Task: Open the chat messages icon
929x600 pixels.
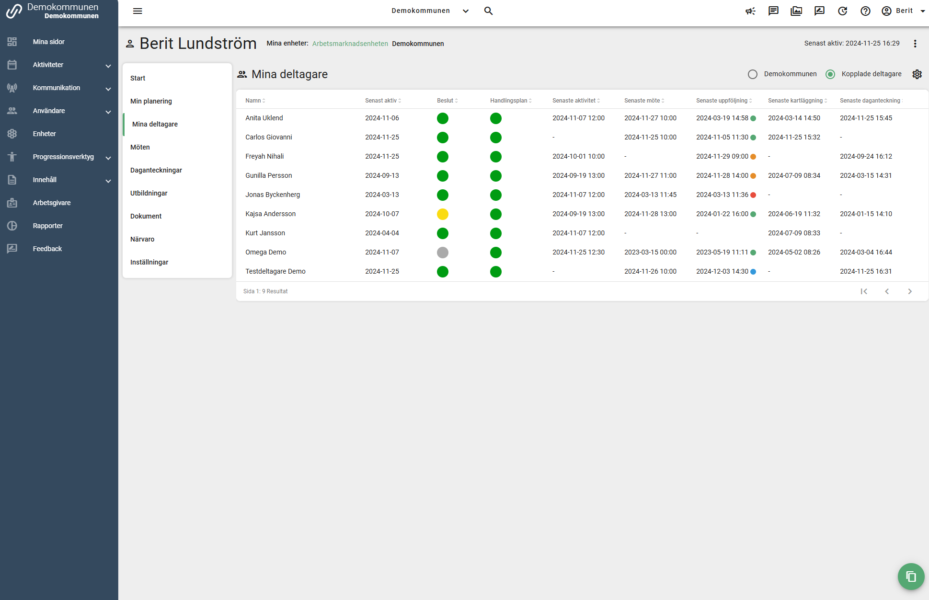Action: [773, 11]
